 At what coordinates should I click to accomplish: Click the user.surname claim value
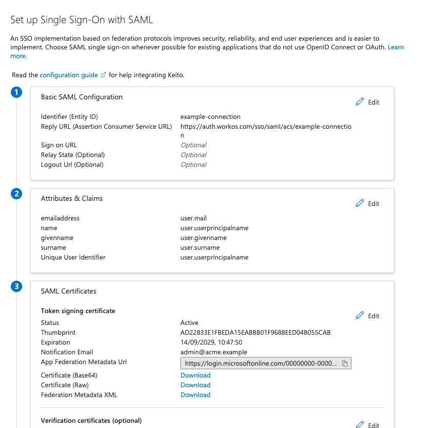(200, 248)
